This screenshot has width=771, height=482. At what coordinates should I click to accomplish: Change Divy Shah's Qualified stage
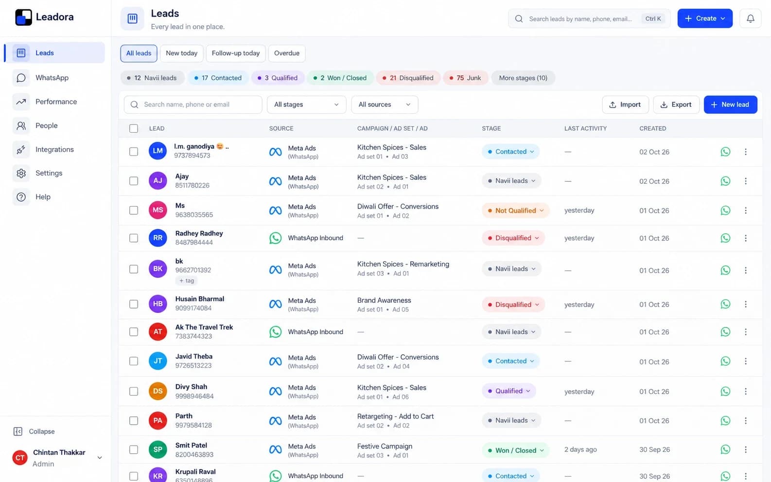tap(509, 391)
